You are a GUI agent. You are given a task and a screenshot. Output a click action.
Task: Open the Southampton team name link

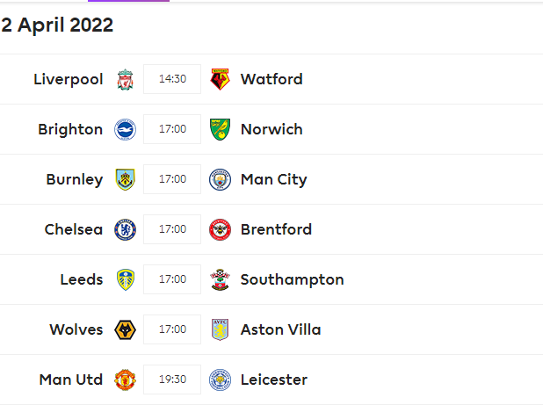[x=293, y=279]
